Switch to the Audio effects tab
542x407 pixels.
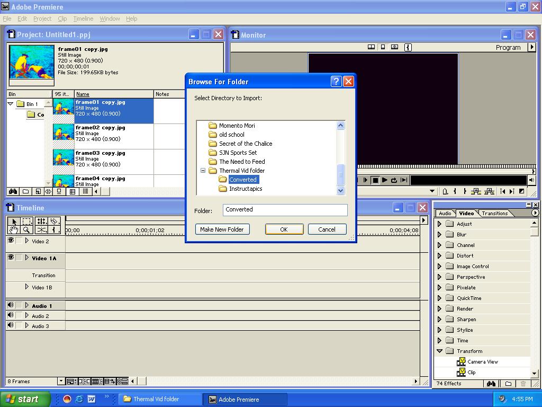[x=445, y=213]
